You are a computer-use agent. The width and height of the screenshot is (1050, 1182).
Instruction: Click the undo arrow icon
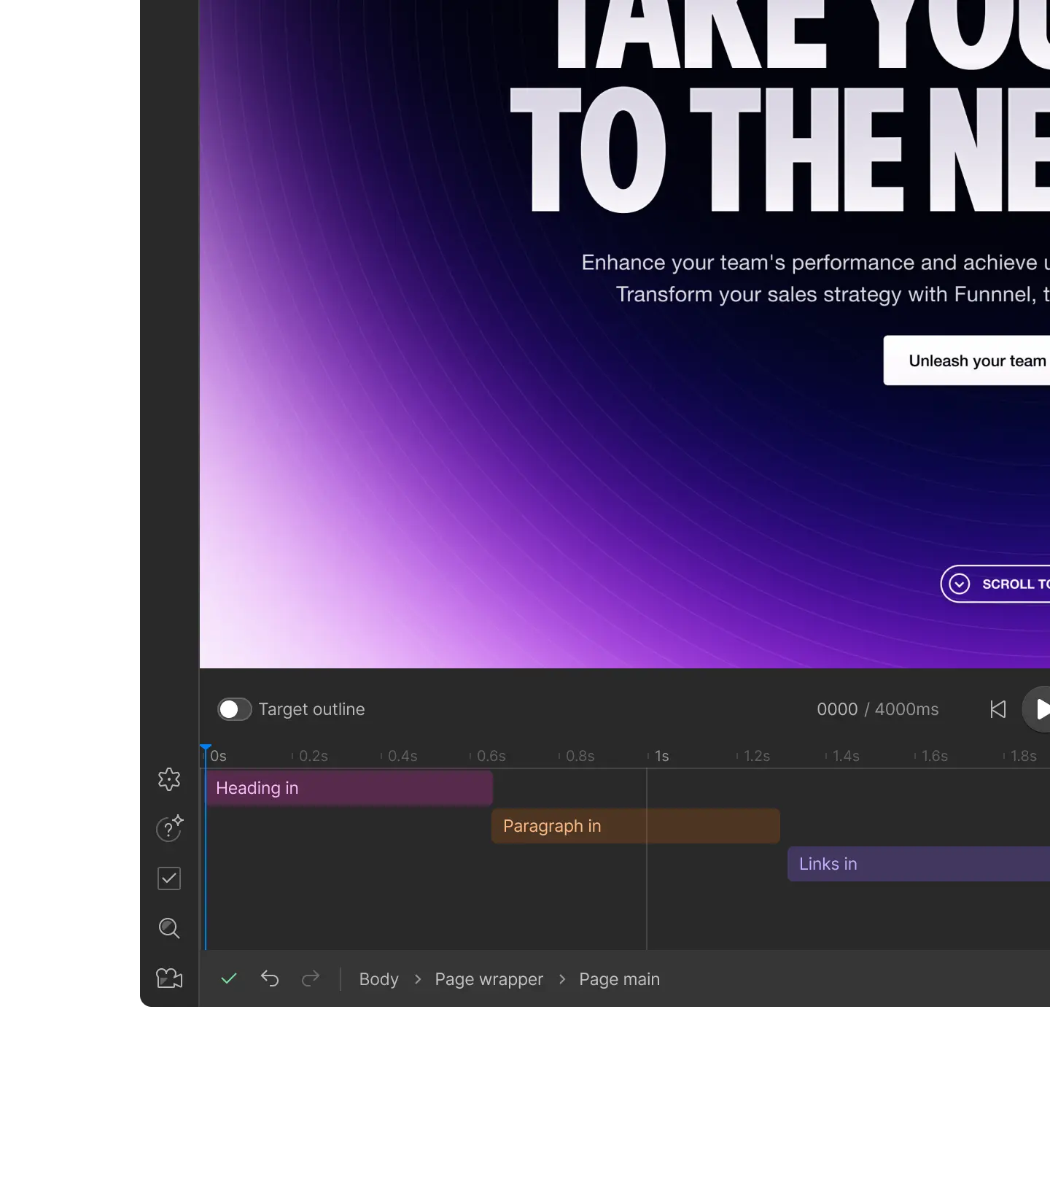tap(270, 979)
